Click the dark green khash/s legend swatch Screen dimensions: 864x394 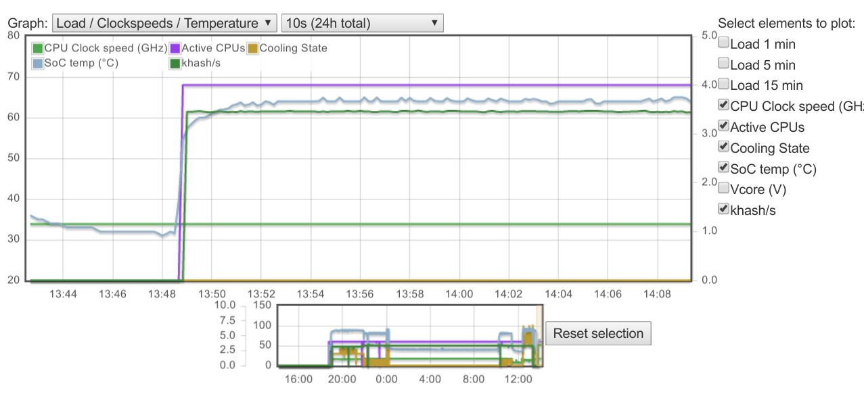[175, 64]
